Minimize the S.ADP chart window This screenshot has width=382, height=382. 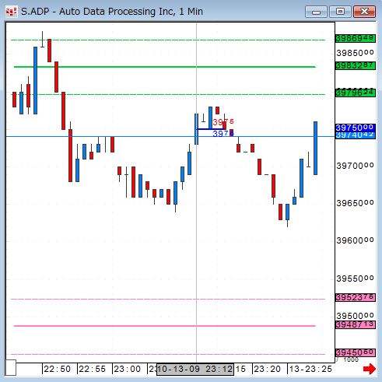coord(316,12)
